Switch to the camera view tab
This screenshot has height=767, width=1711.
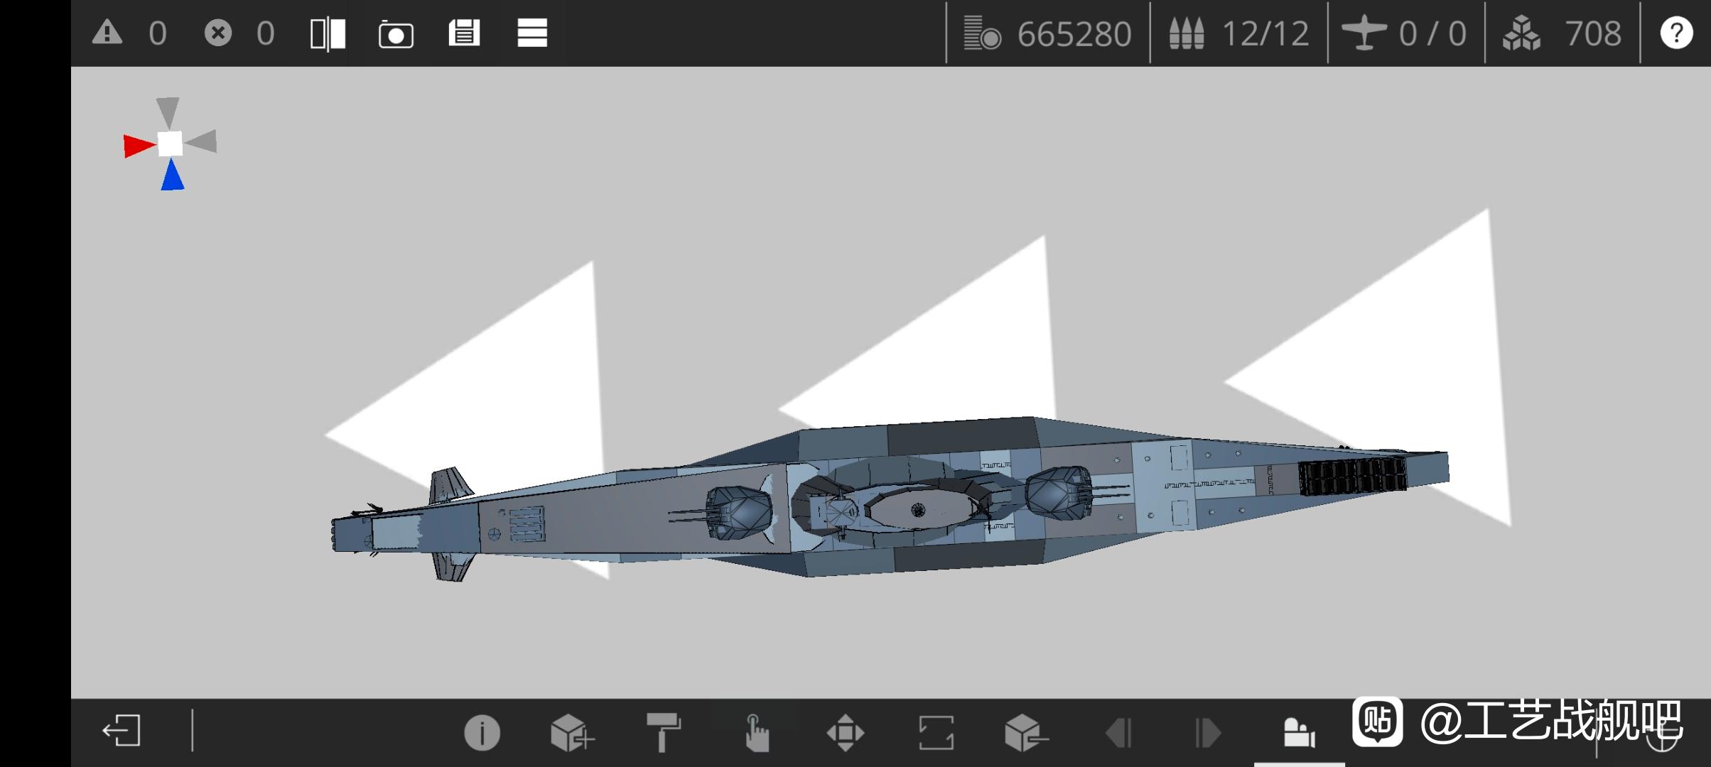click(x=1299, y=732)
